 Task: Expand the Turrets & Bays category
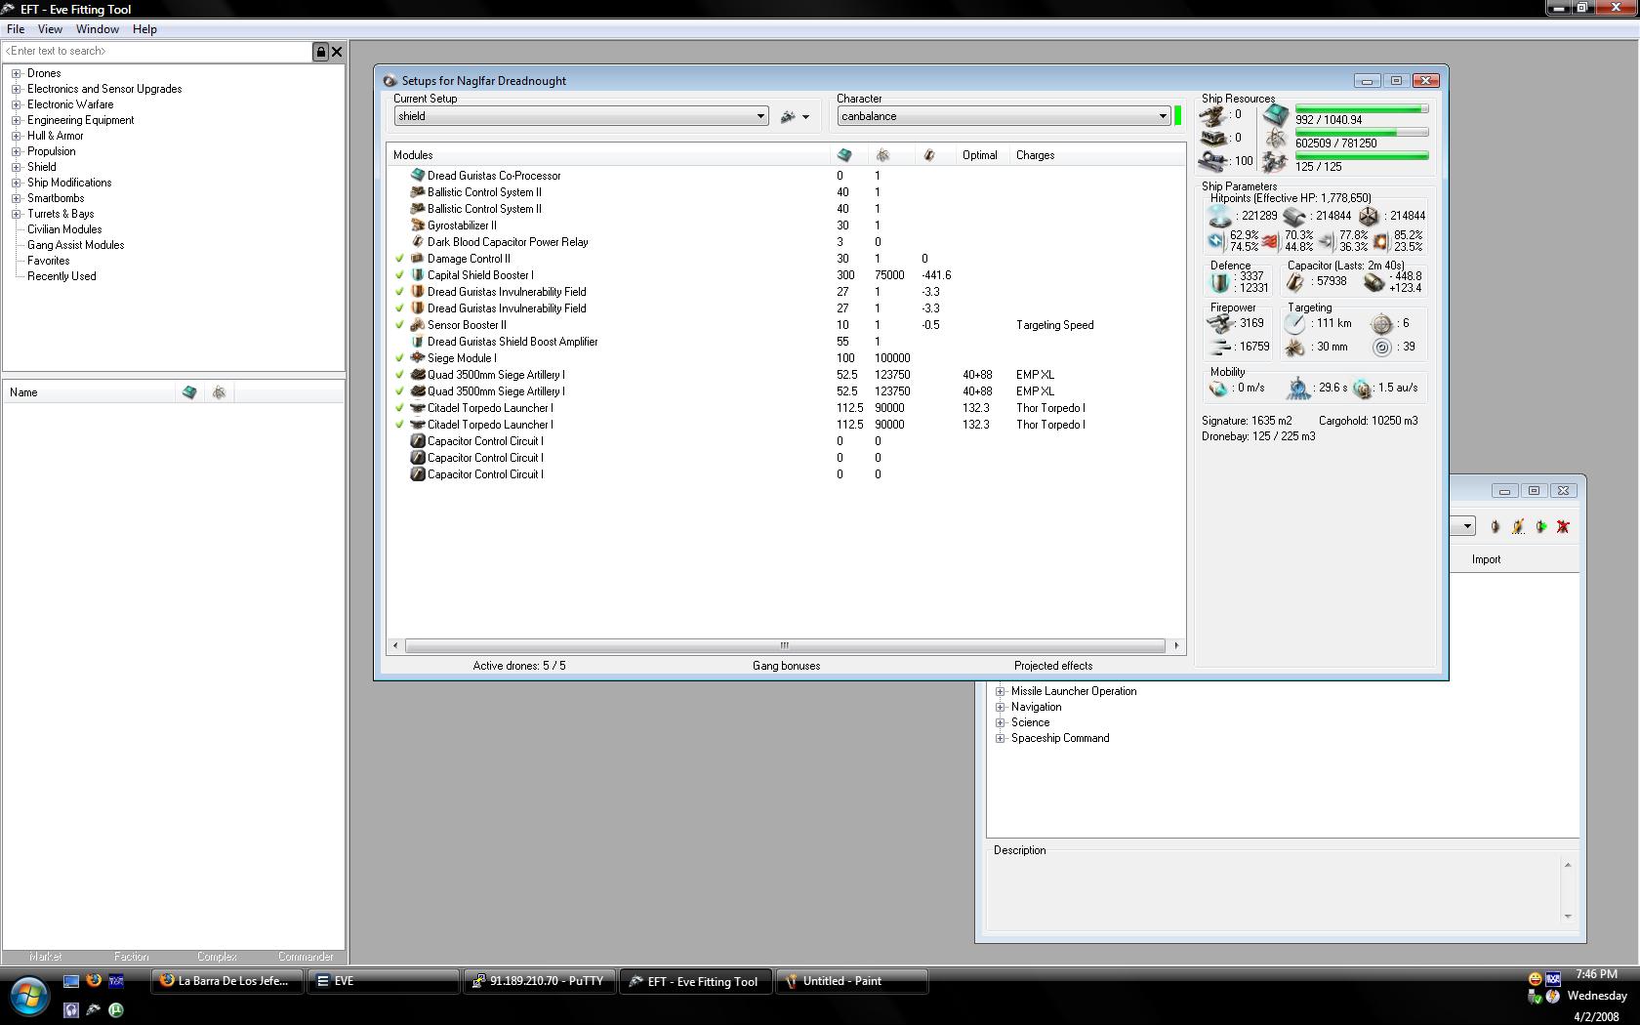pos(17,214)
